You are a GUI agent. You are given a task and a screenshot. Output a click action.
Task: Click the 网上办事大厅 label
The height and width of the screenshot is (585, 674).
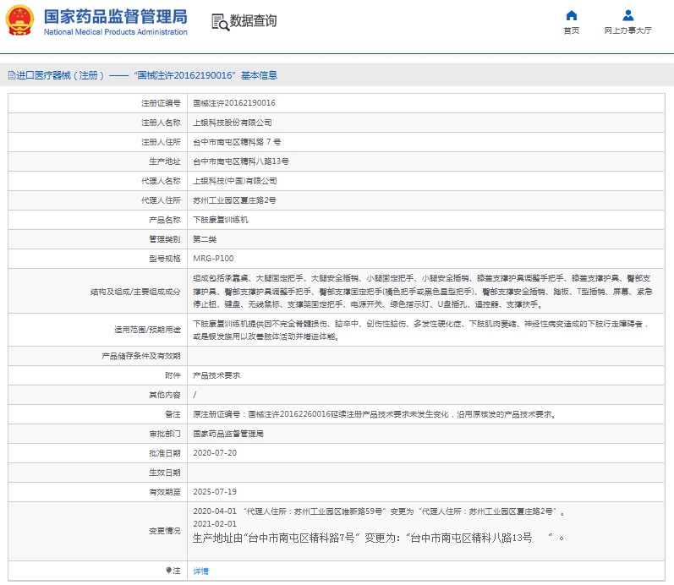coord(627,30)
